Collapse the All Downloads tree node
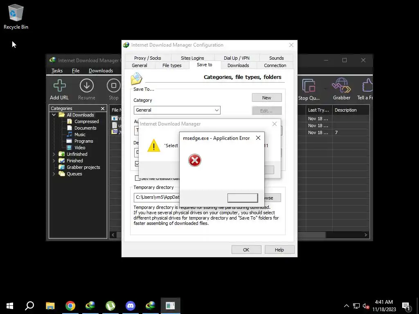Image resolution: width=419 pixels, height=314 pixels. tap(54, 115)
